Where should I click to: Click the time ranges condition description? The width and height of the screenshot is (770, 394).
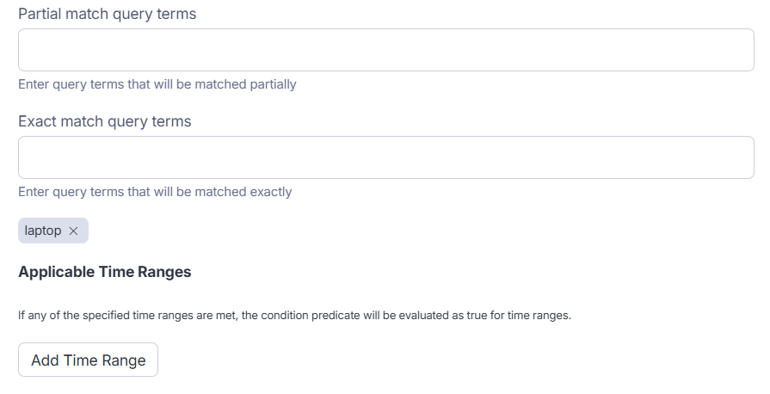(294, 315)
